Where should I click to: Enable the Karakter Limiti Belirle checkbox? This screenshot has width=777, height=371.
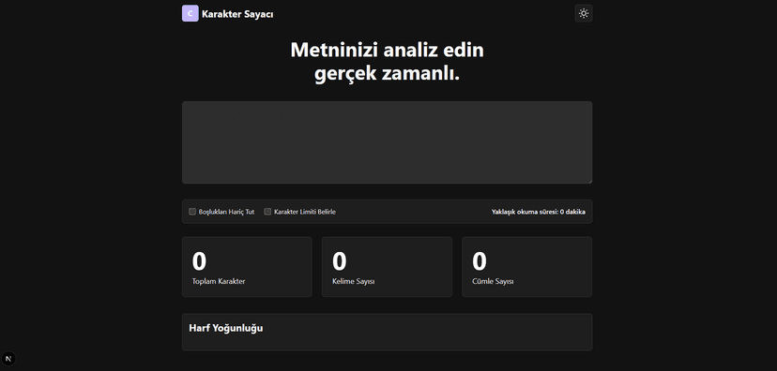pyautogui.click(x=267, y=212)
